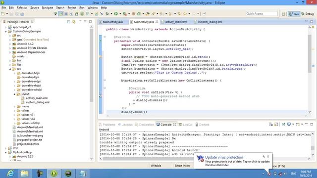Open the Refactor menu

point(22,8)
